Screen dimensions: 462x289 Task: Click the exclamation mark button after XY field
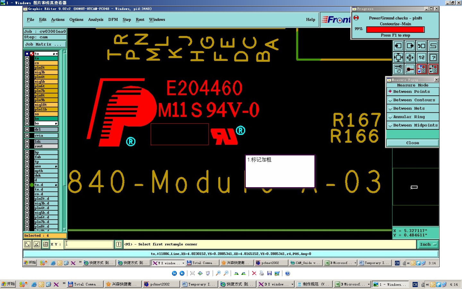(x=118, y=244)
